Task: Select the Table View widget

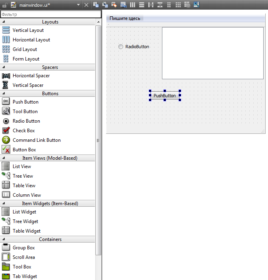Action: coord(48,185)
